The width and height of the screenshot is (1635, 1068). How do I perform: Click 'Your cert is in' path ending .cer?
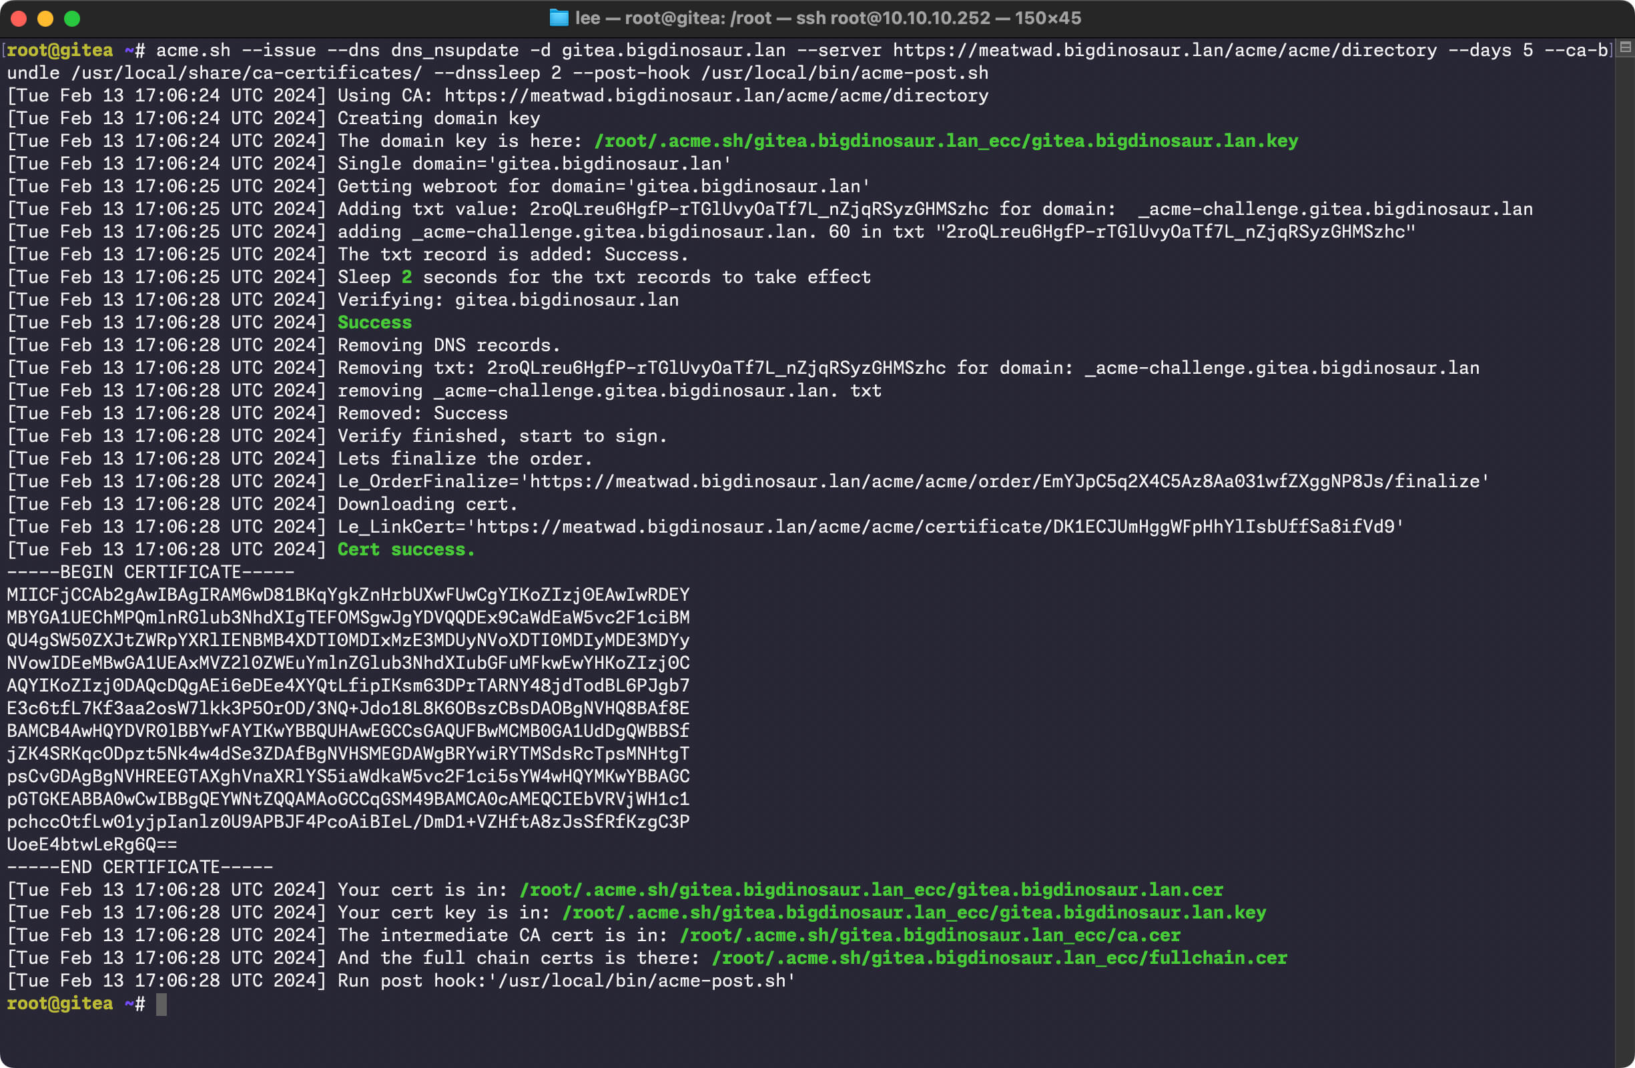point(871,890)
